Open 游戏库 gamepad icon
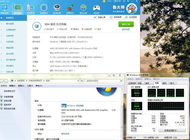 click(x=97, y=9)
